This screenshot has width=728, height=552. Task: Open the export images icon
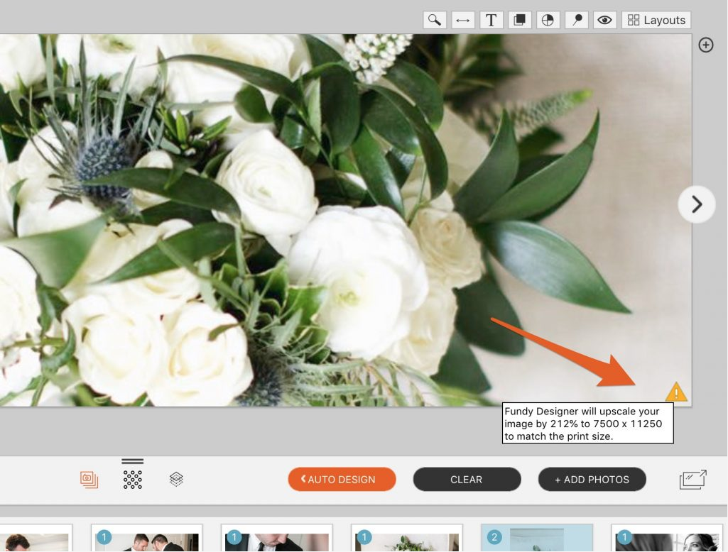[693, 480]
